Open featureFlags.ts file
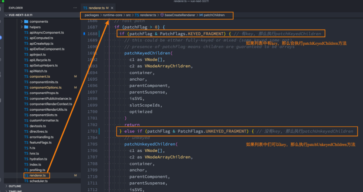The image size is (363, 192). point(41,142)
